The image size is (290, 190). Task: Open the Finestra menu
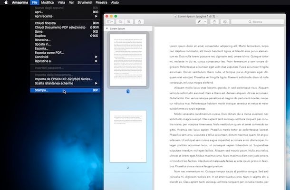[101, 2]
